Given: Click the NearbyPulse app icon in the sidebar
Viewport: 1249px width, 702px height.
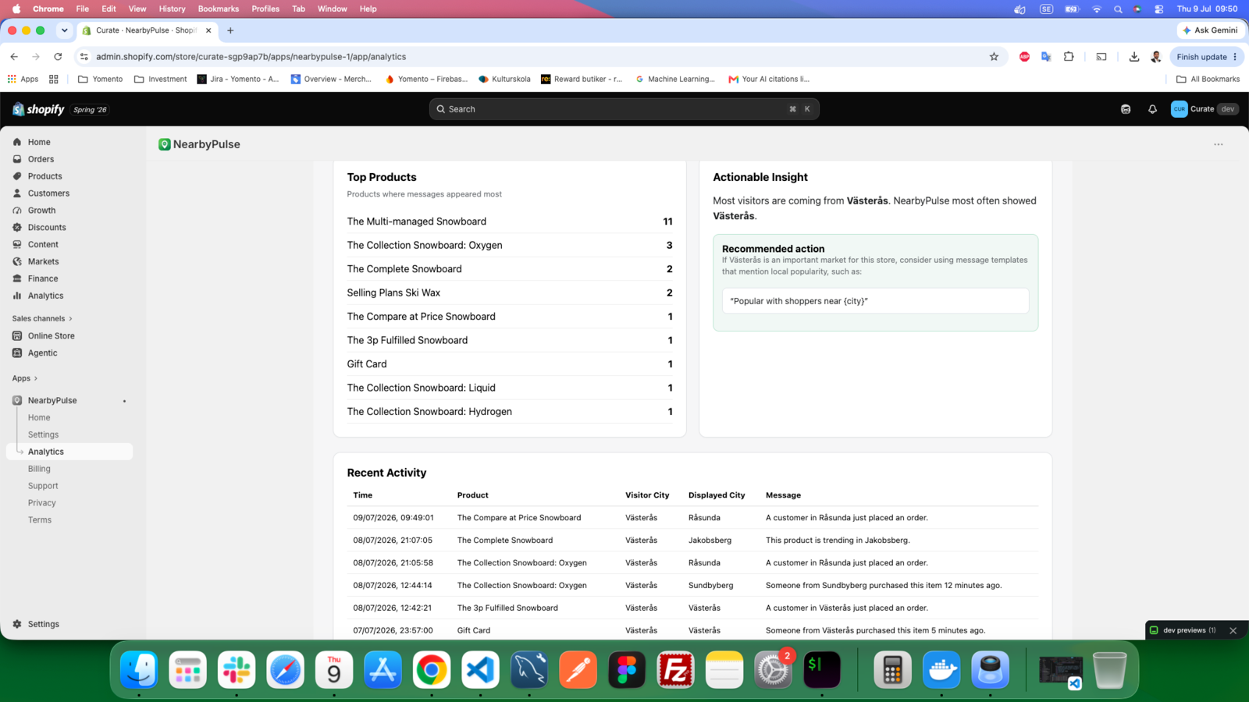Looking at the screenshot, I should click(x=17, y=400).
